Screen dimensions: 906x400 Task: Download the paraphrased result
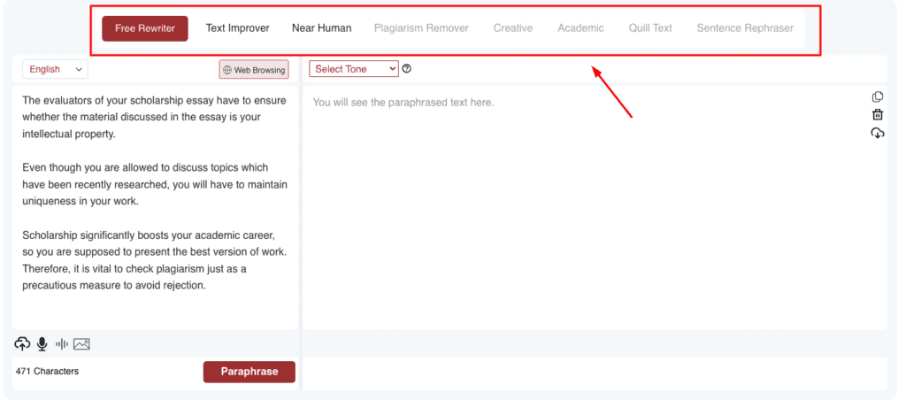point(877,133)
